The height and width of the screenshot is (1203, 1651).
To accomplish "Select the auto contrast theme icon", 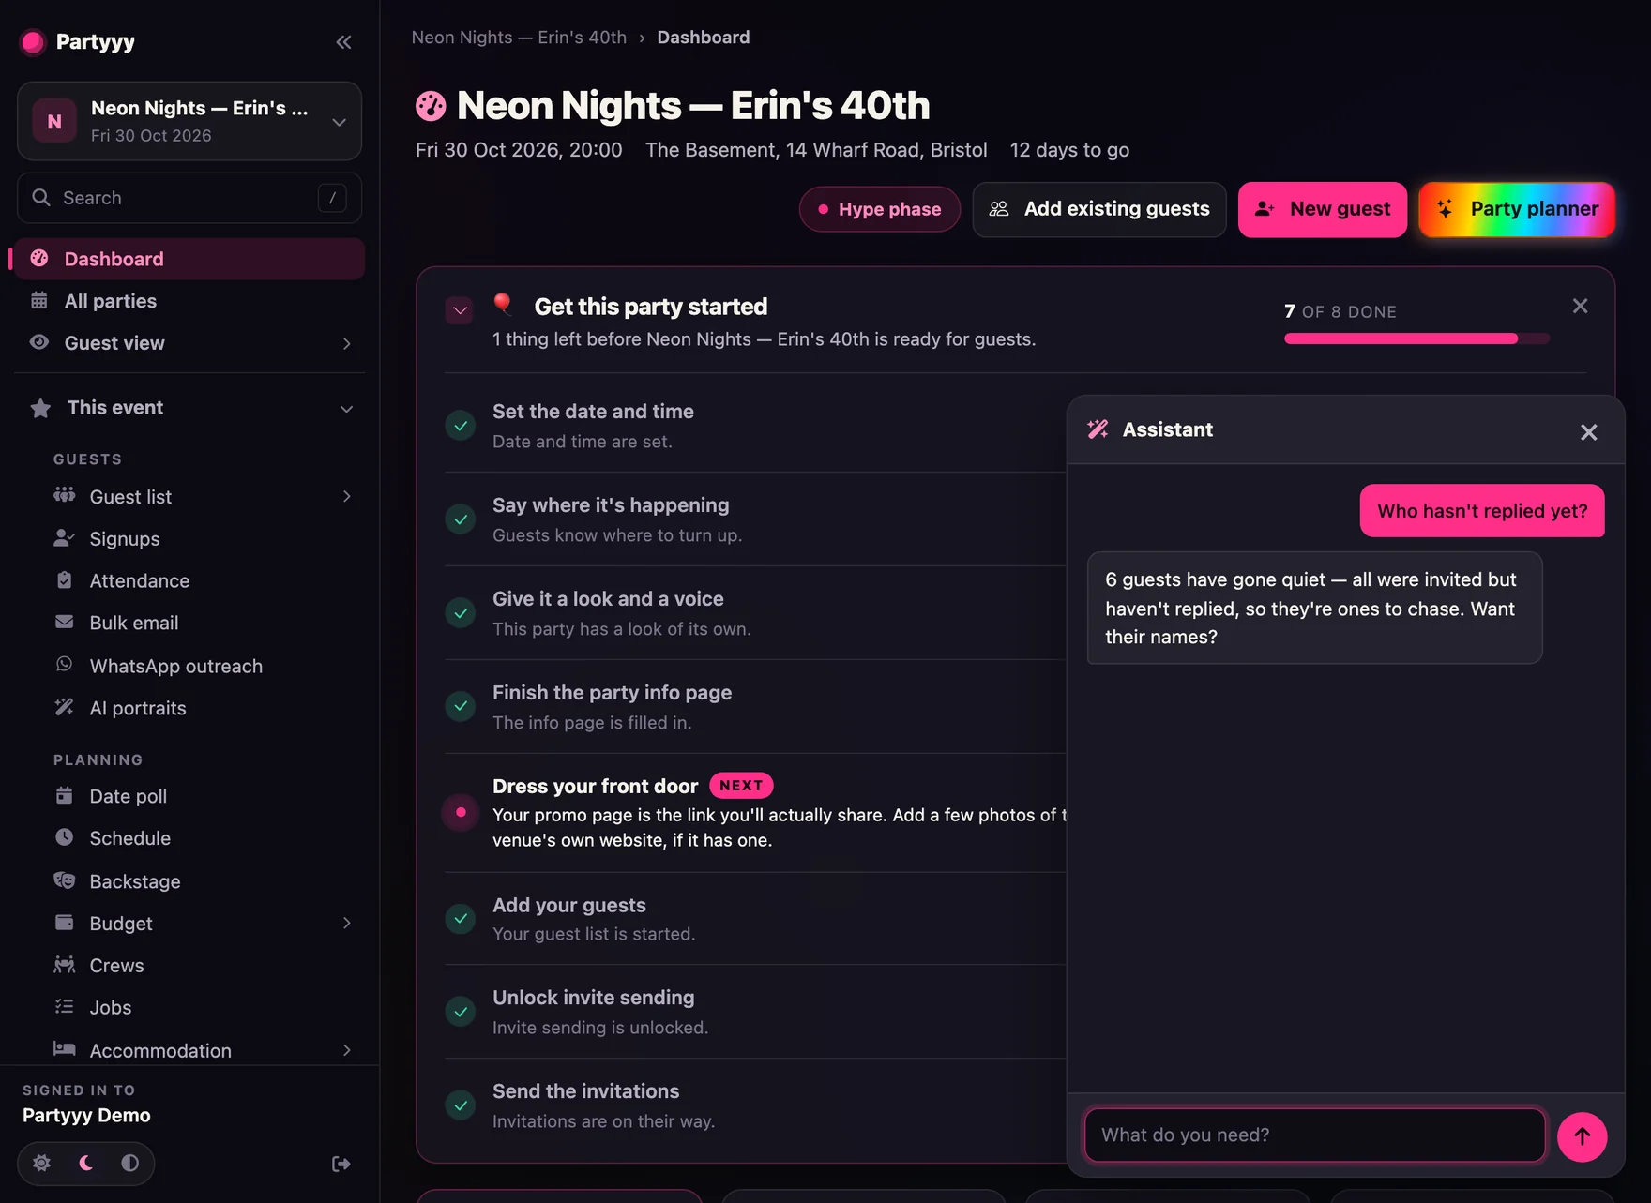I will click(129, 1164).
